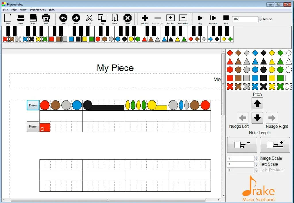
Task: Click the Paste icon
Action: pyautogui.click(x=115, y=18)
